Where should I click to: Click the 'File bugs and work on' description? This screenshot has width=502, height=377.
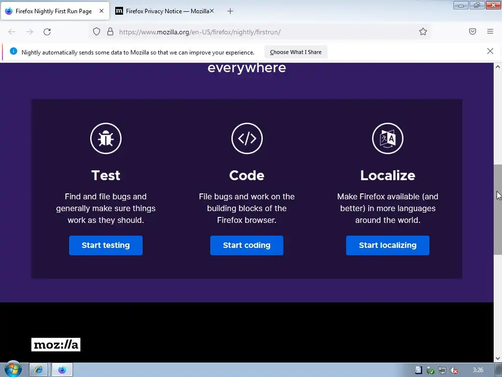(247, 208)
